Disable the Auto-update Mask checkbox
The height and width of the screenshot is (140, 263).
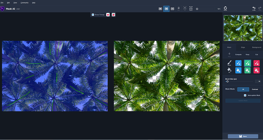point(245,95)
